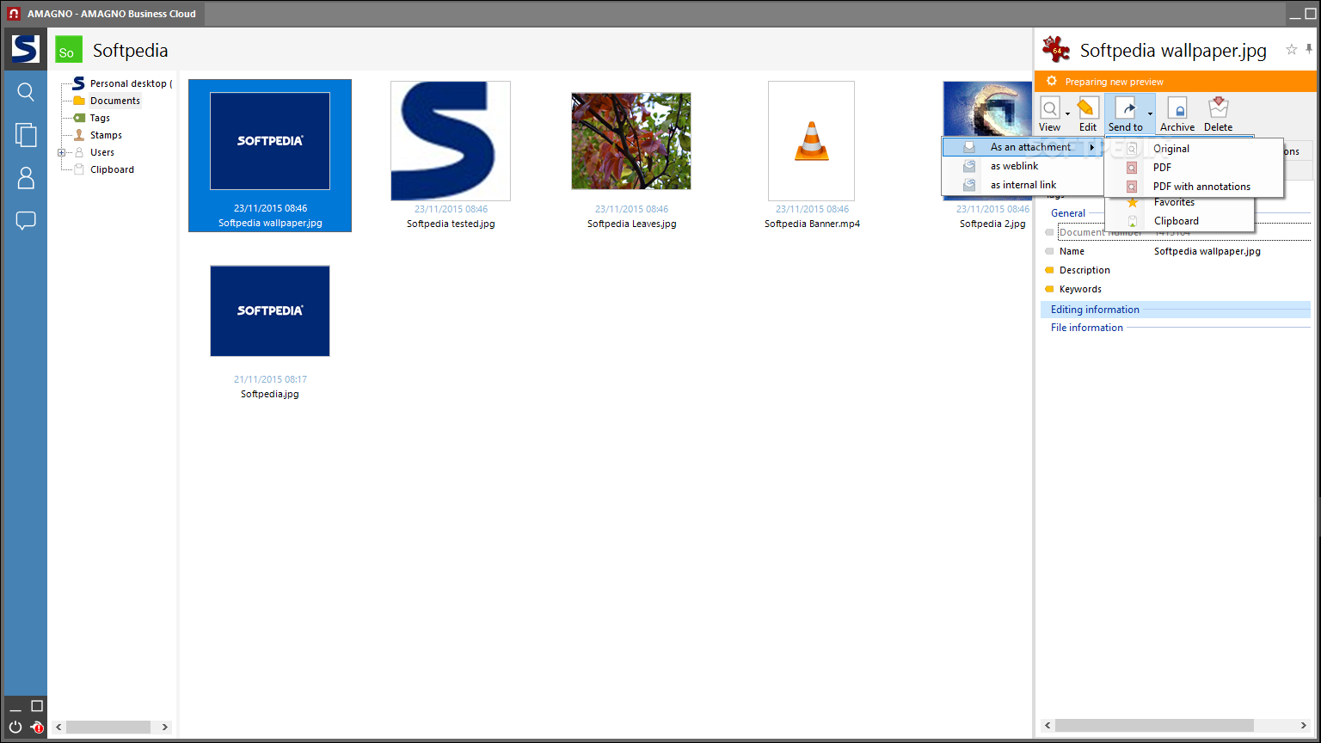The height and width of the screenshot is (743, 1321).
Task: Click the Softpedia S logo in the sidebar
Action: pyautogui.click(x=25, y=49)
